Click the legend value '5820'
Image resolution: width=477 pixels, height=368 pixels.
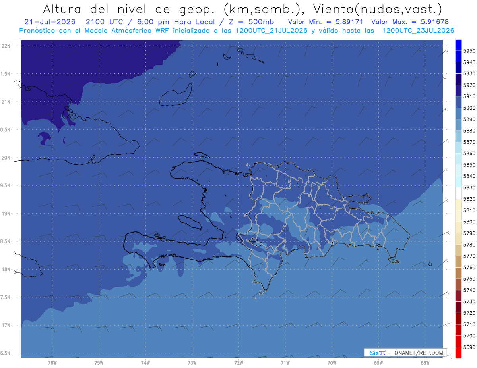pyautogui.click(x=469, y=199)
